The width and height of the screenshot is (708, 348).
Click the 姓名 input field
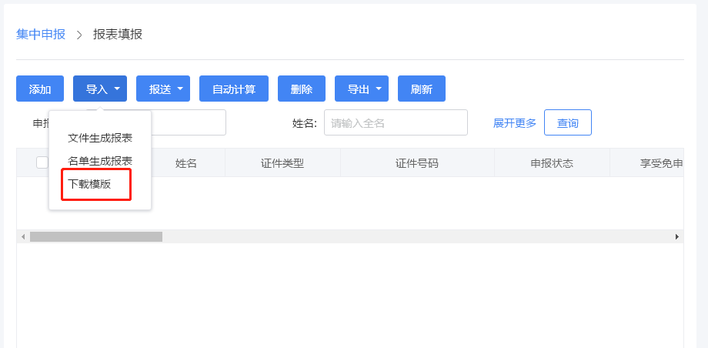tap(396, 122)
